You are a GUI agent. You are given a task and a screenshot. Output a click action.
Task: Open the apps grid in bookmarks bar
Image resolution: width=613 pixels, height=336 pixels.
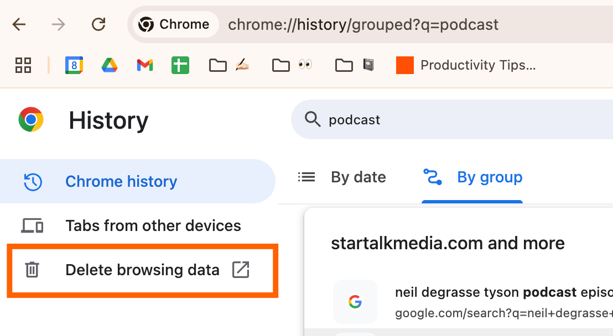[x=23, y=65]
